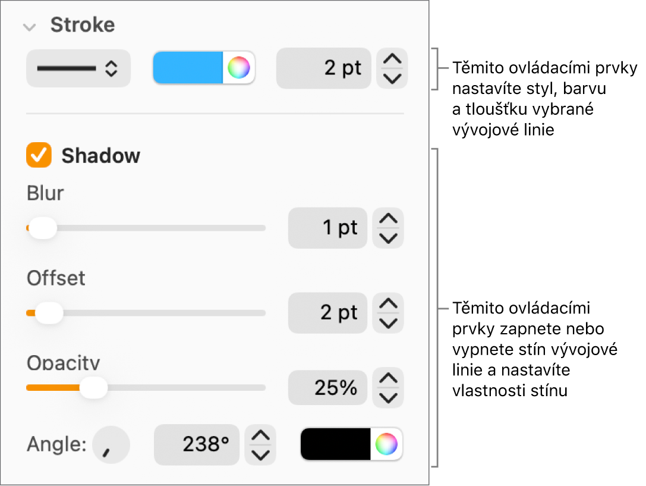
Task: Click the 238° angle value field
Action: 197,444
